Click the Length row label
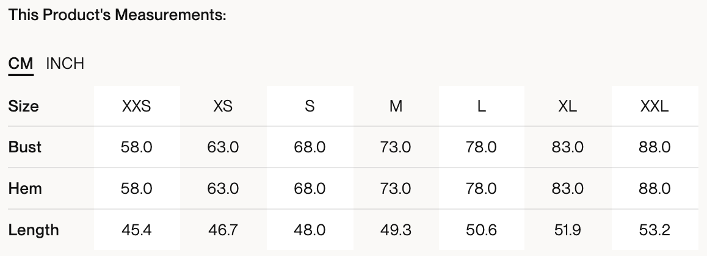Viewport: 707px width, 256px height. tap(34, 230)
